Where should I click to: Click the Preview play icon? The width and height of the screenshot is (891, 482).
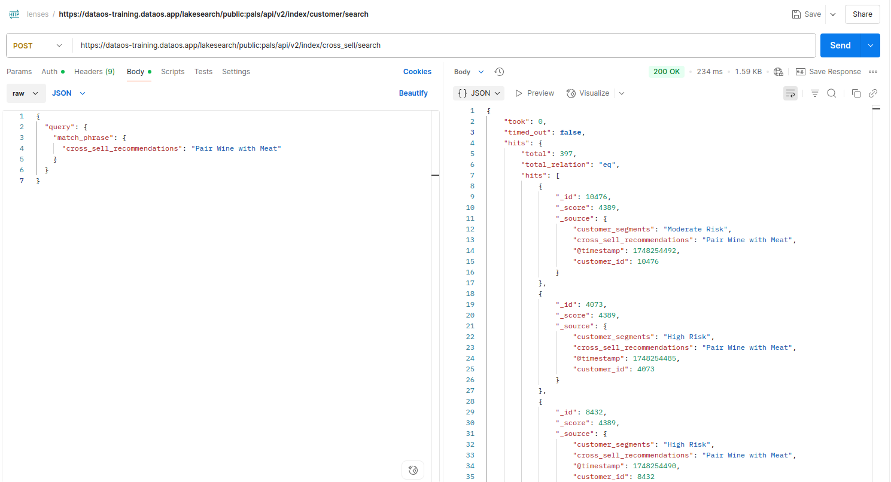pos(519,93)
